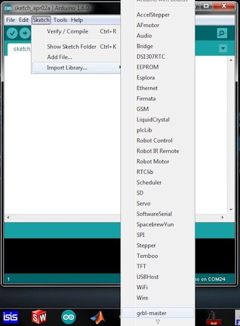Click editor vertical scrollbar down arrow
Screen dimensions: 240x326
tap(231, 210)
